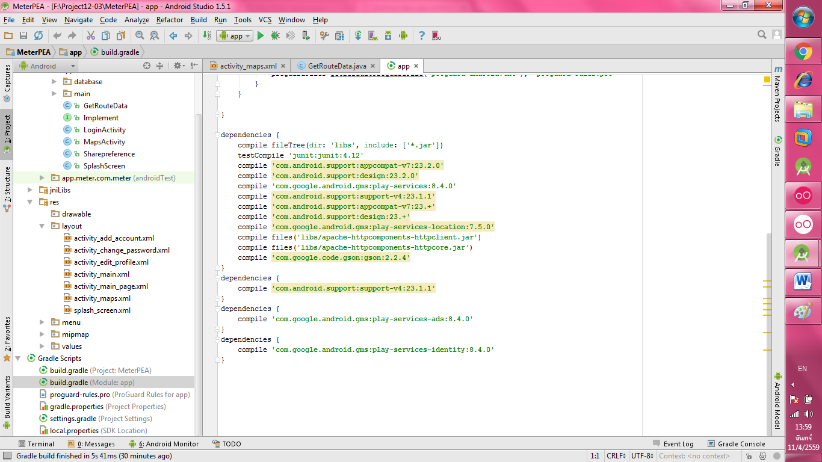Navigate Forward with the right arrow

pyautogui.click(x=188, y=35)
